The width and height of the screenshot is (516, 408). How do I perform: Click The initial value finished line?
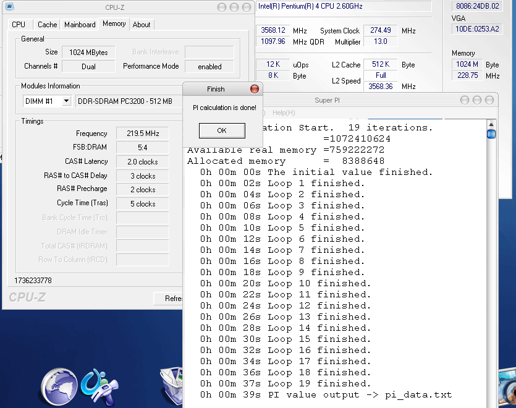[x=316, y=172]
